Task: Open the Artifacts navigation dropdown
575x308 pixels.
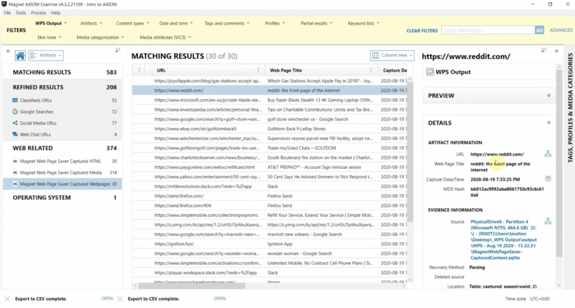Action: click(x=46, y=56)
